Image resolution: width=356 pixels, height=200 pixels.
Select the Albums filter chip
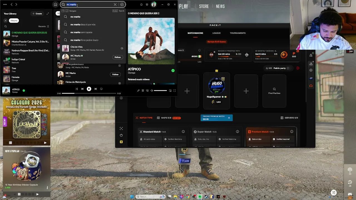pos(14,21)
